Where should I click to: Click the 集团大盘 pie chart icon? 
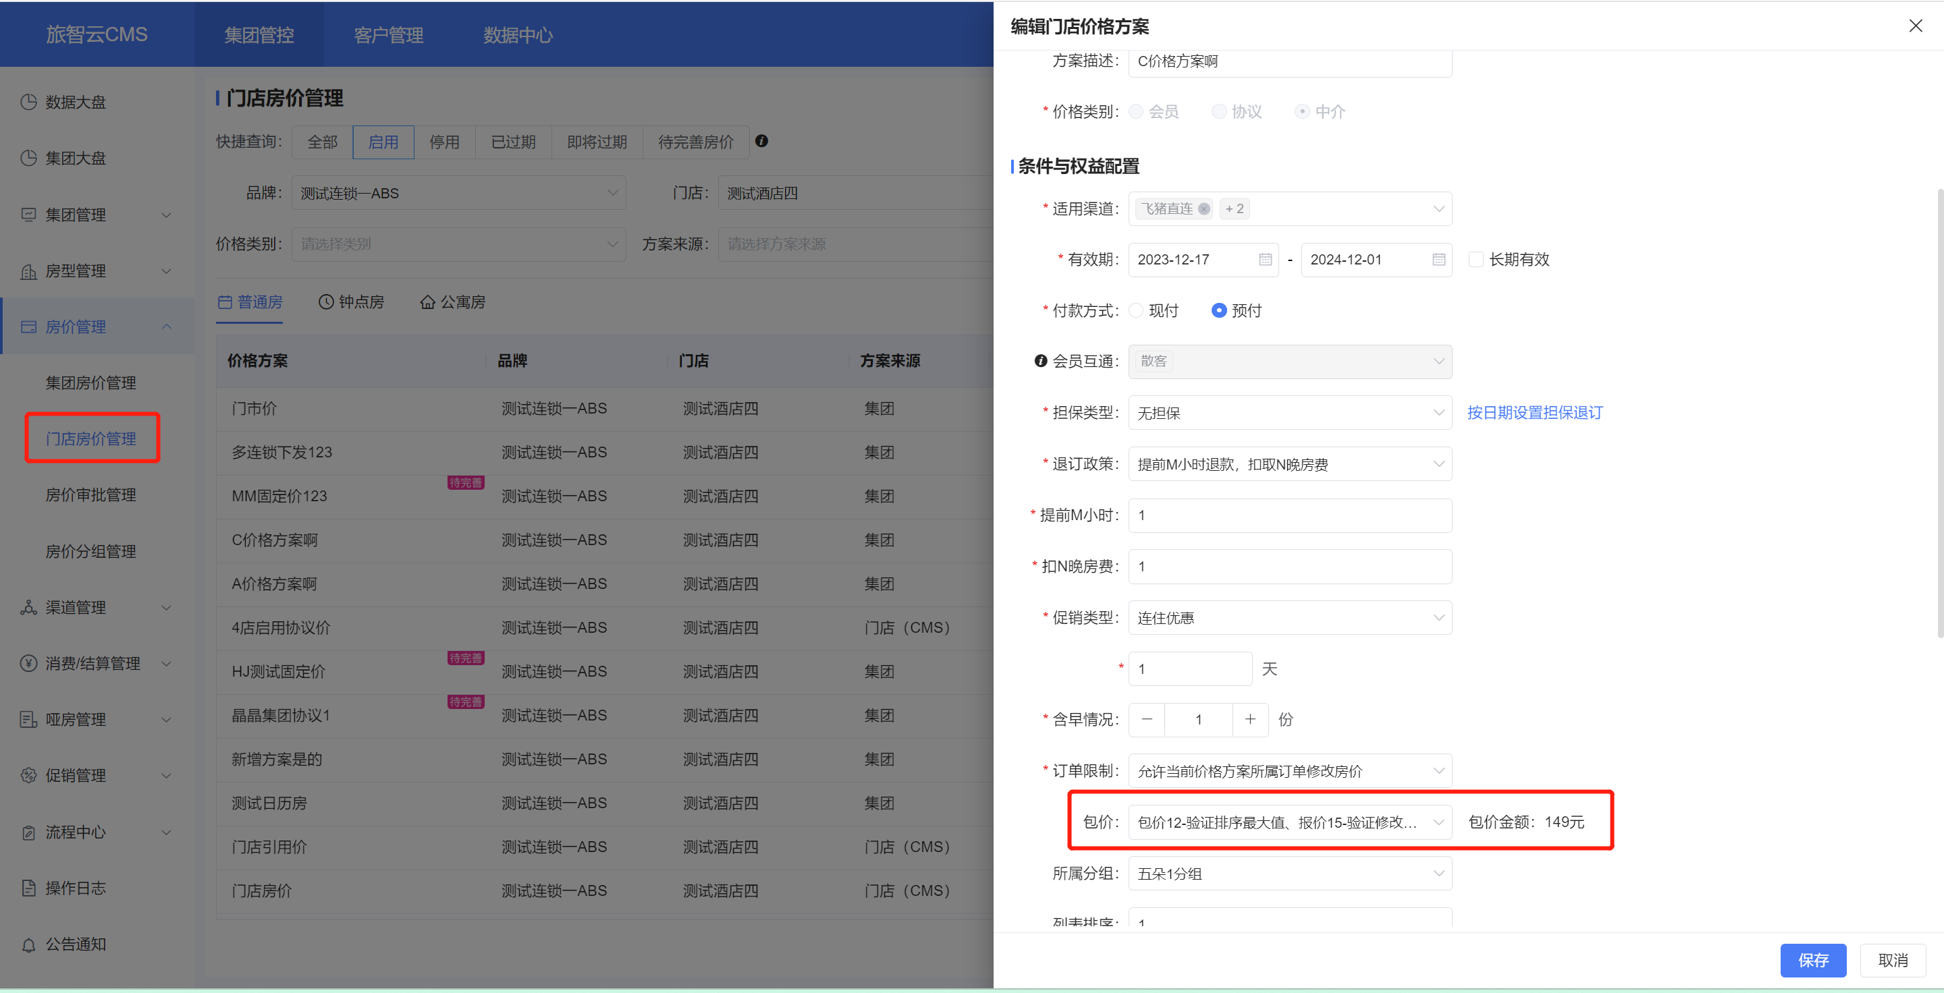point(28,158)
